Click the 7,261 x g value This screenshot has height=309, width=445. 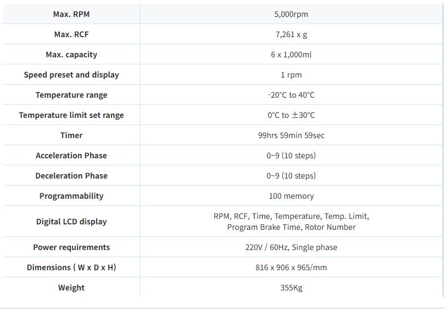[x=291, y=34]
